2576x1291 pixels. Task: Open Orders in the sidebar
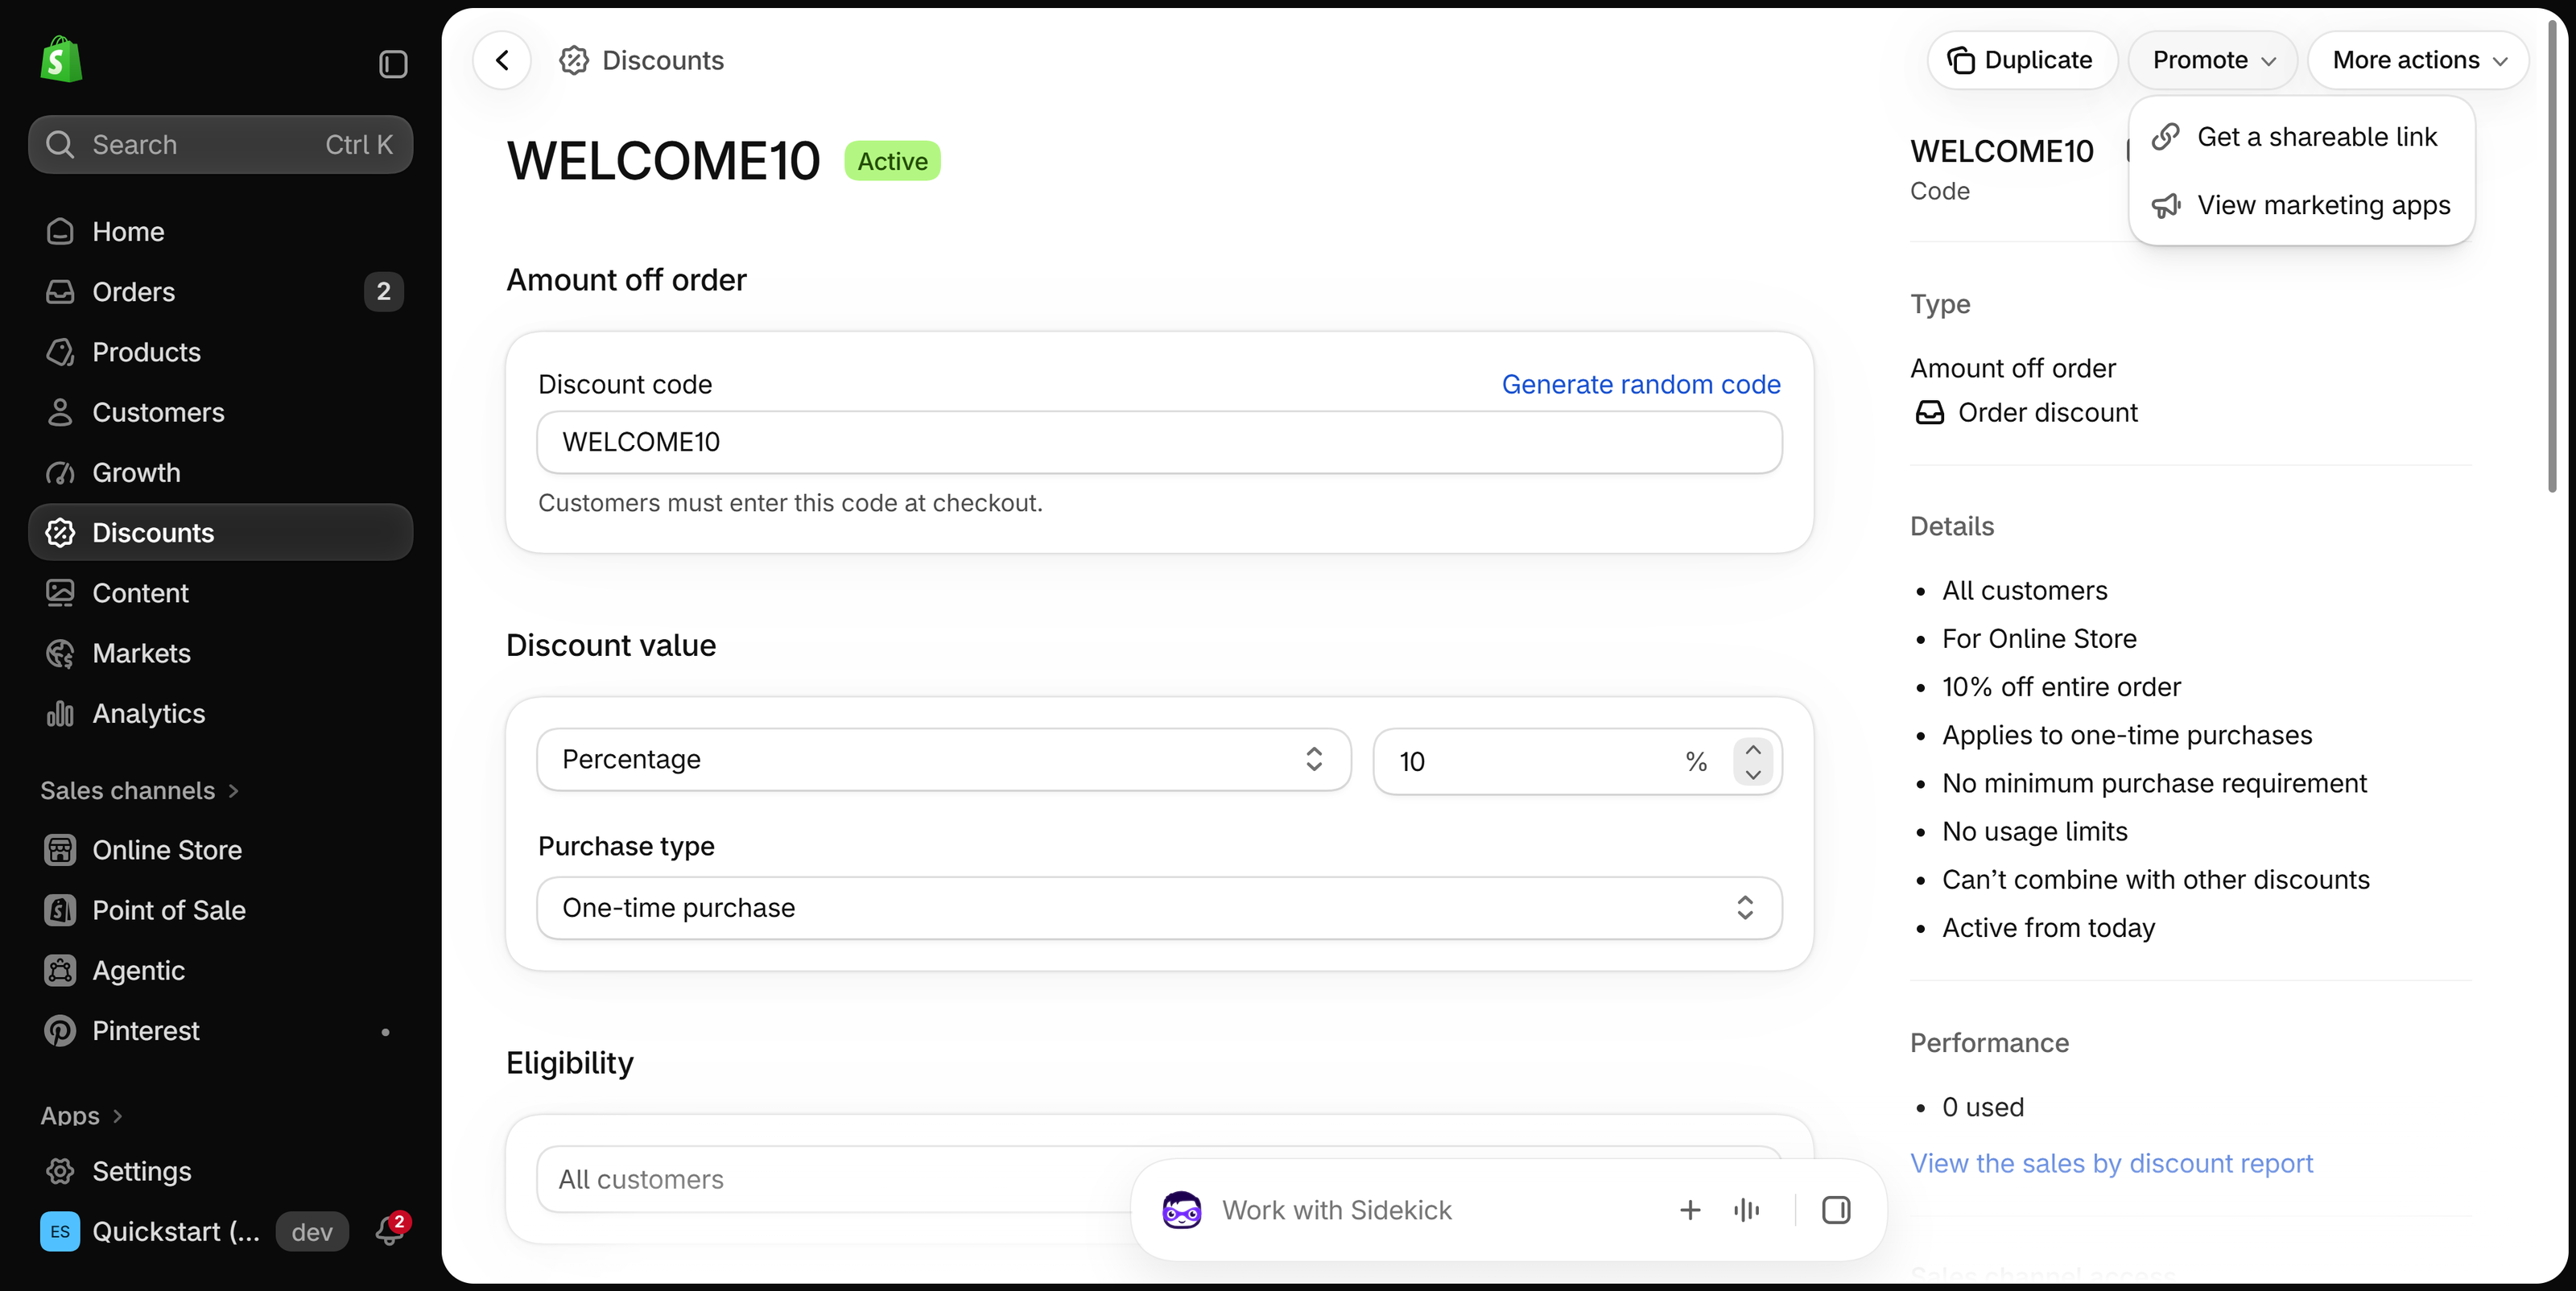(220, 292)
